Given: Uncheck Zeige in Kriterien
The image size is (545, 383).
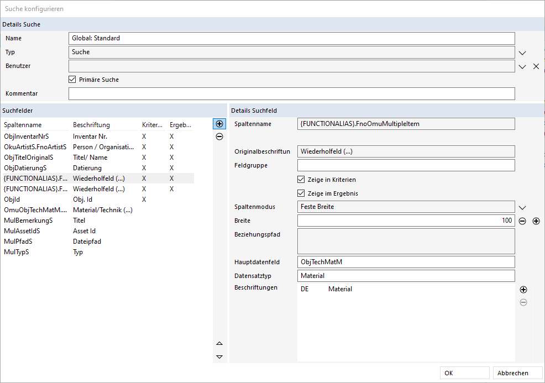Looking at the screenshot, I should [301, 180].
